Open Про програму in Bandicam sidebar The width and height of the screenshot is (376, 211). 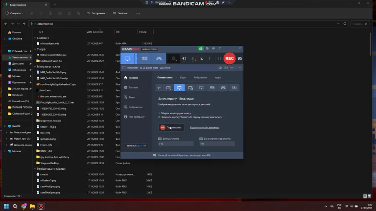tap(134, 117)
